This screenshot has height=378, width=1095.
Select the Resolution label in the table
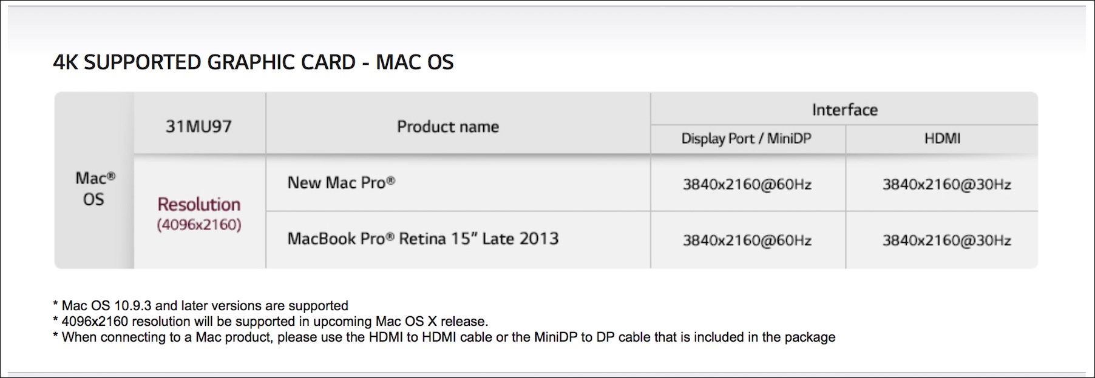click(199, 204)
